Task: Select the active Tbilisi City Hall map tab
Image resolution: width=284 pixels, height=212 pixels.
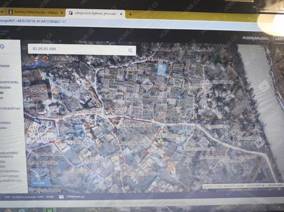Action: (x=95, y=13)
